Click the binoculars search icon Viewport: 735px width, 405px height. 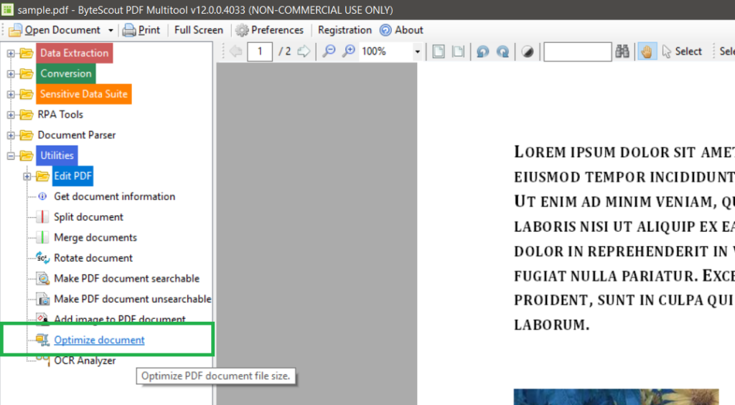click(623, 52)
